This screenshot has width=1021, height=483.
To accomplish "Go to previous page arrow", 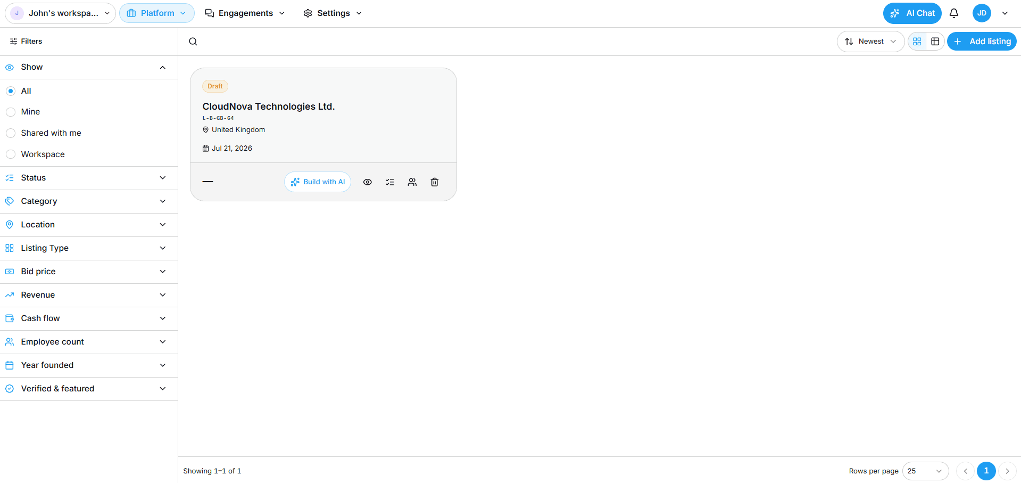I will click(x=965, y=471).
